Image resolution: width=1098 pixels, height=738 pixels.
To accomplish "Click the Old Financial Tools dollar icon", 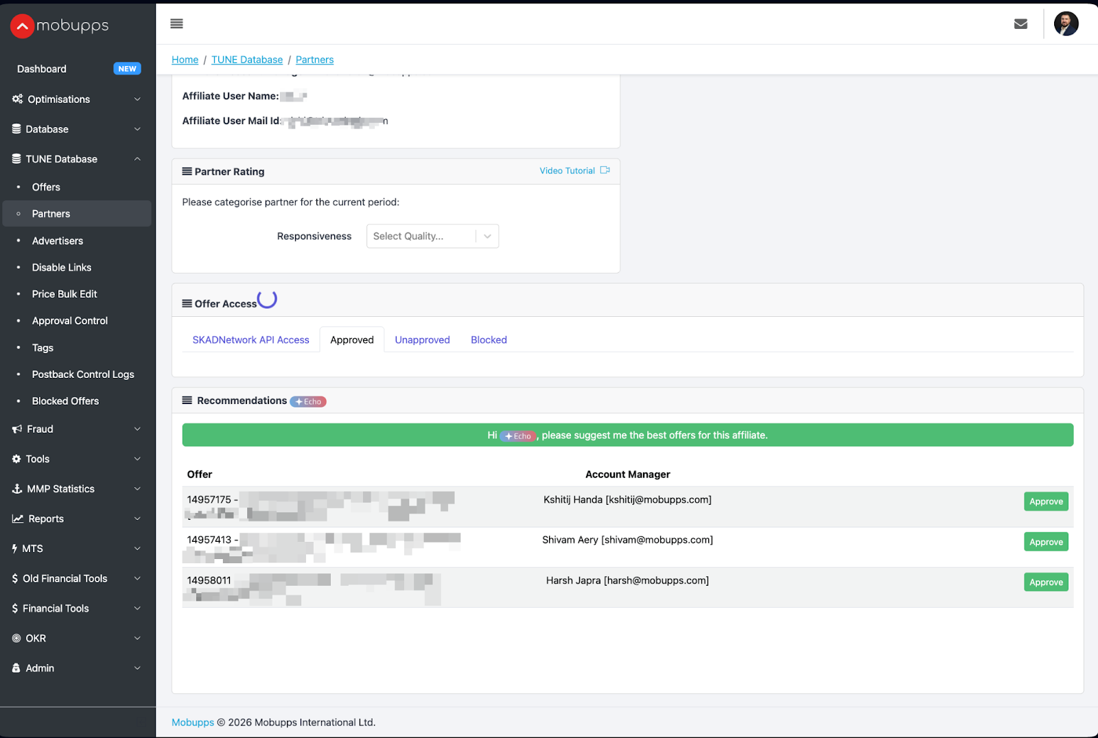I will click(x=15, y=579).
